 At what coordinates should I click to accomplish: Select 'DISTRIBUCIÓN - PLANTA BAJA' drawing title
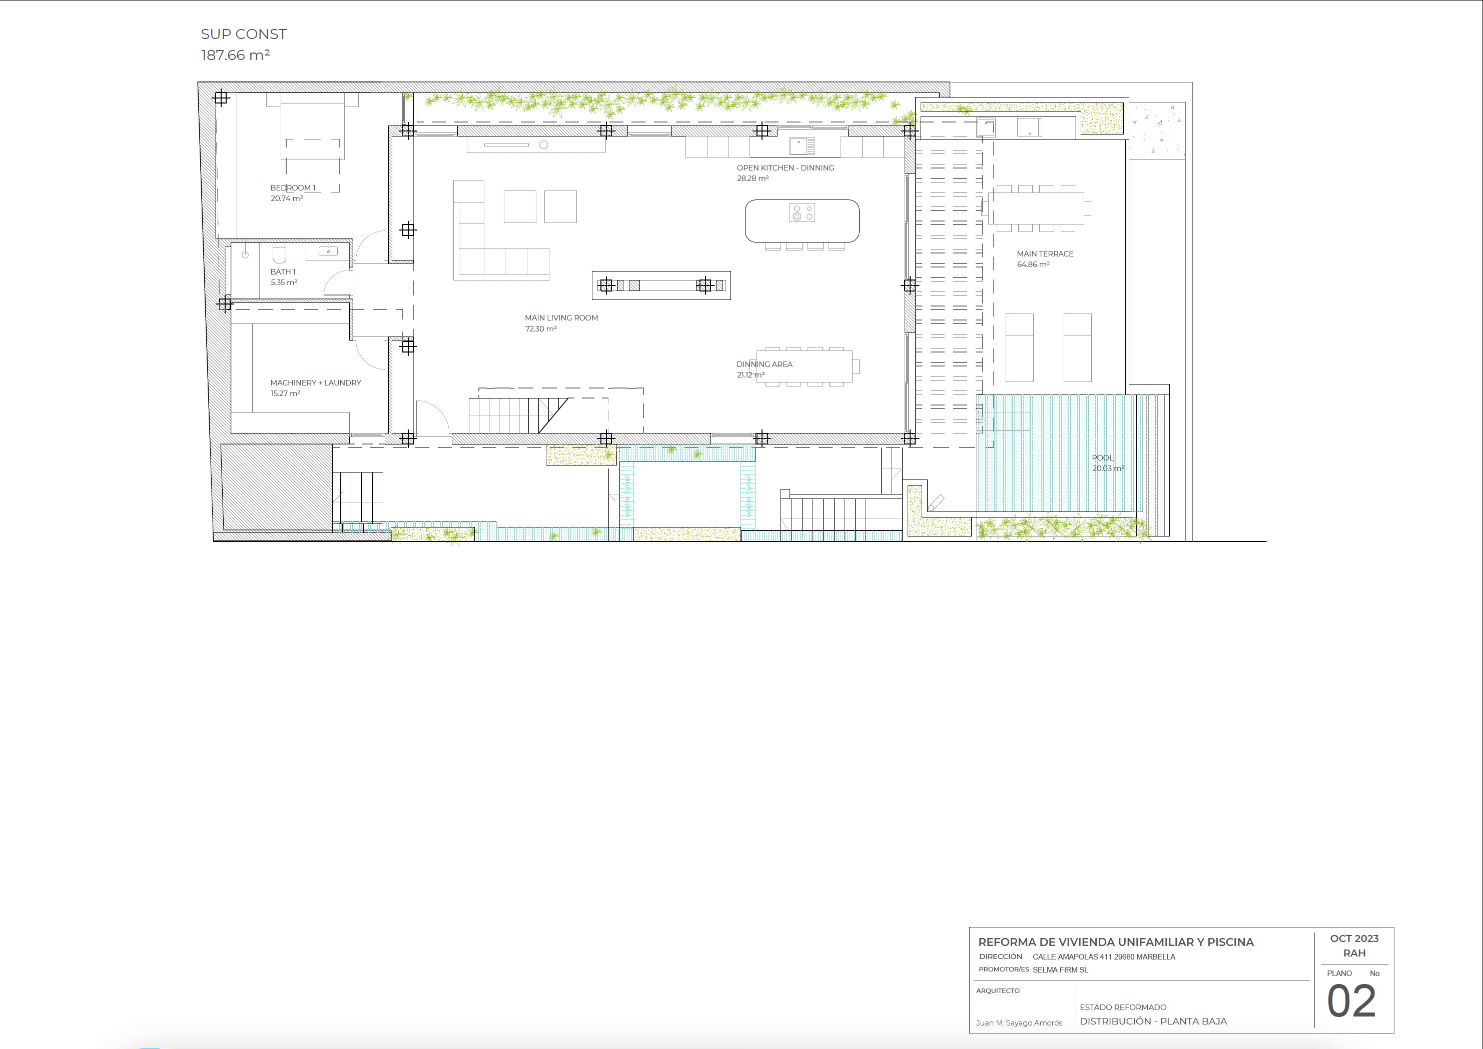tap(1153, 1021)
